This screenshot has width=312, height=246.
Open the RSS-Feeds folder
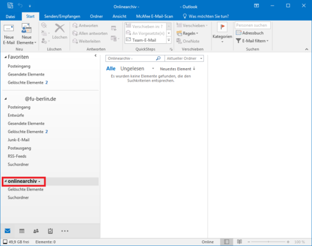(x=17, y=156)
